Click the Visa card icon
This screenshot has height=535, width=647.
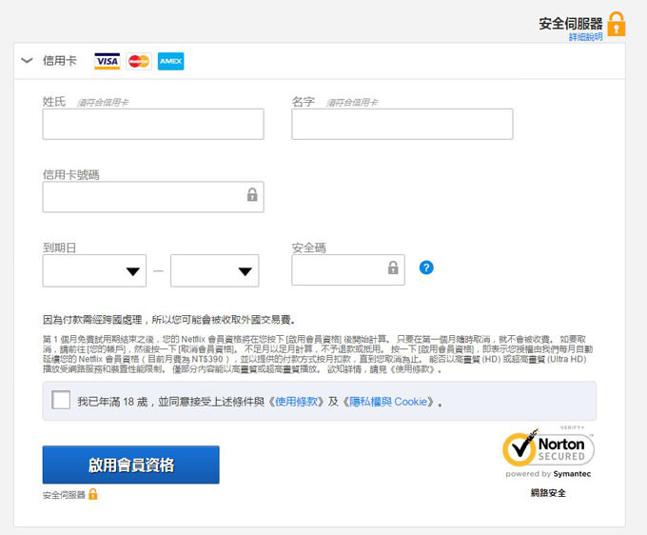pyautogui.click(x=107, y=62)
